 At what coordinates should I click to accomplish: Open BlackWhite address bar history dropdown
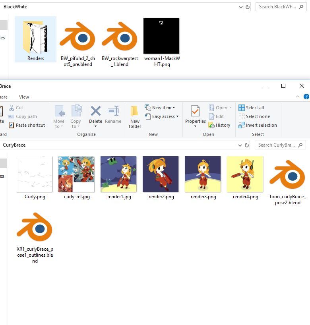tap(241, 7)
